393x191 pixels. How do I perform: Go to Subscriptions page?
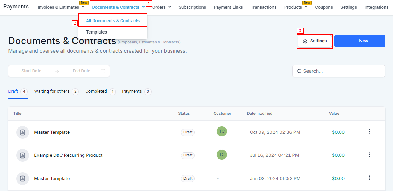click(192, 7)
